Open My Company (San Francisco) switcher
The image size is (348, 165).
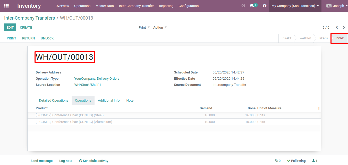[x=295, y=6]
